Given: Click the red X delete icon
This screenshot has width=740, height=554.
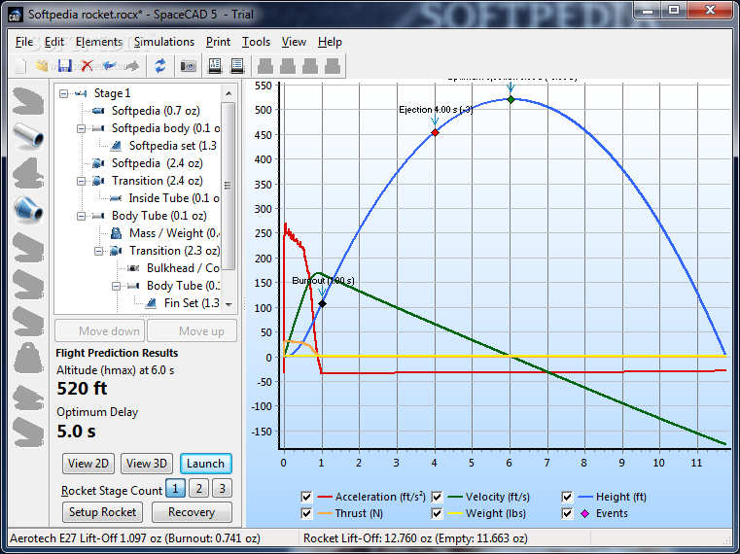Looking at the screenshot, I should 87,65.
